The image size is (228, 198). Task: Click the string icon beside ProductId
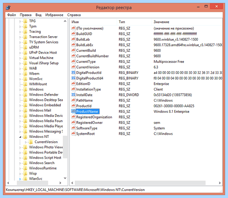pyautogui.click(x=73, y=106)
